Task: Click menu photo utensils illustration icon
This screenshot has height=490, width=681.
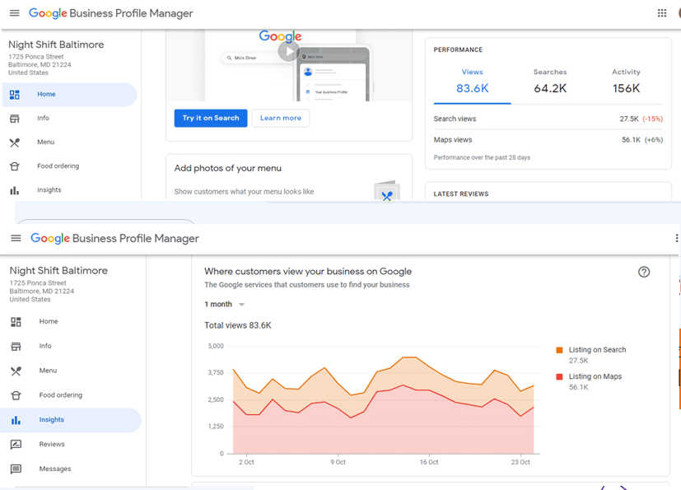Action: click(x=386, y=192)
